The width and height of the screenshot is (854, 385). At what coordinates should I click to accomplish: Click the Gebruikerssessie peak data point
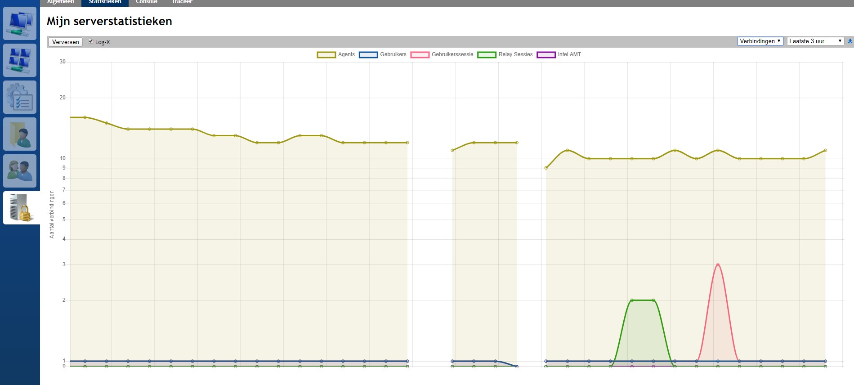click(x=718, y=264)
